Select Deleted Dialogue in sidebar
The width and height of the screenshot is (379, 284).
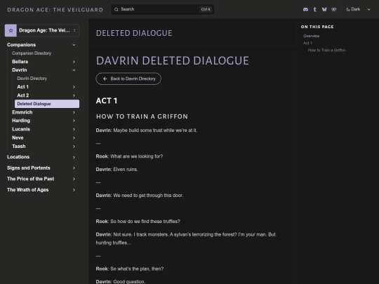click(x=47, y=104)
